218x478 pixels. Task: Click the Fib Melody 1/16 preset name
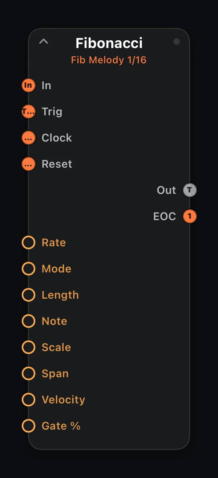pyautogui.click(x=109, y=60)
